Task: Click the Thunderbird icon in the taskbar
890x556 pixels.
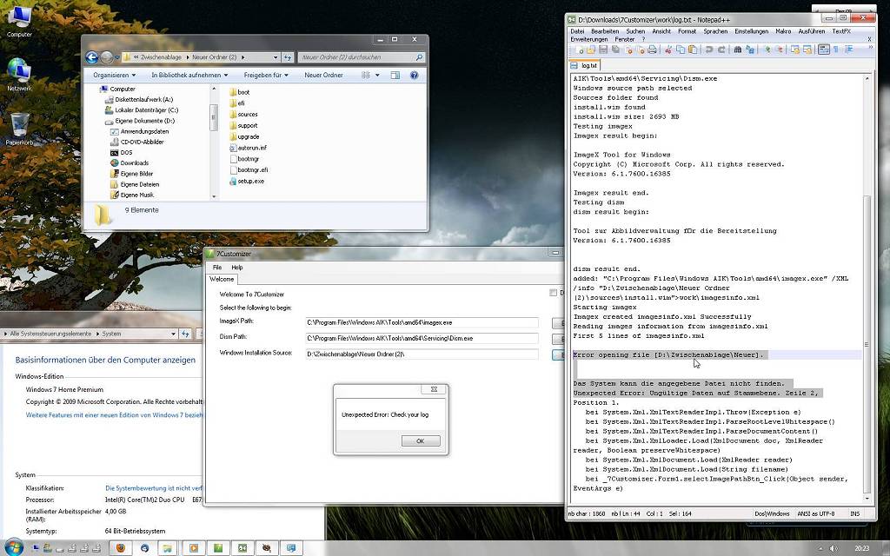Action: point(145,548)
